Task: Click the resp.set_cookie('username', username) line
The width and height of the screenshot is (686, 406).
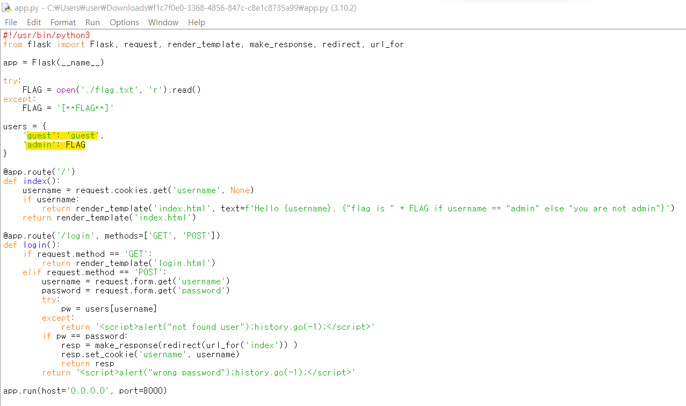Action: tap(150, 354)
